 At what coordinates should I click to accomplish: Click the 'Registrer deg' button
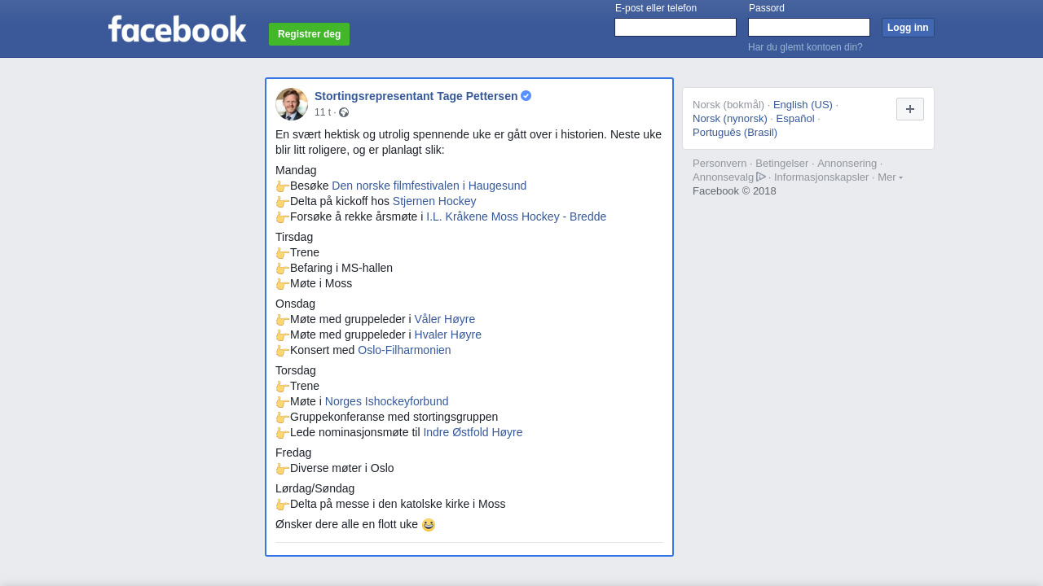point(309,34)
